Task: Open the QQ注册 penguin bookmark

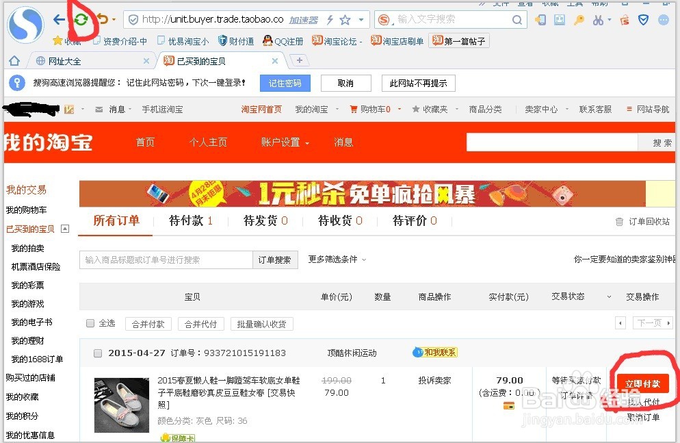Action: click(x=283, y=41)
